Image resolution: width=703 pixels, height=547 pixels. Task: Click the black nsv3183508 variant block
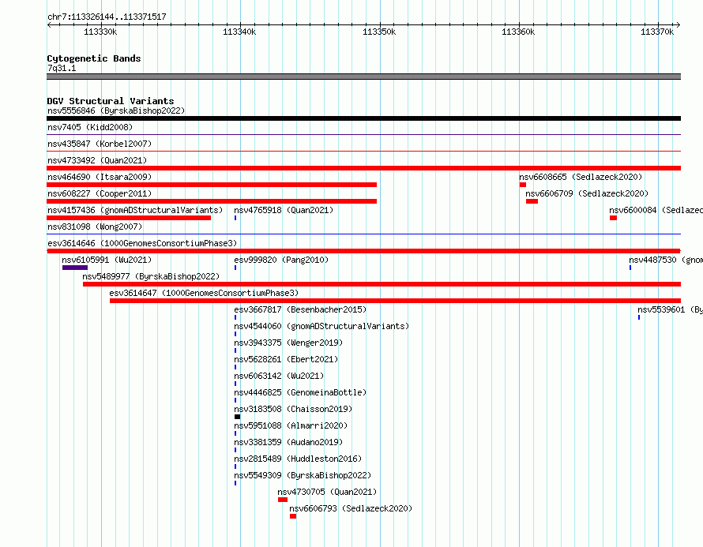click(x=238, y=417)
